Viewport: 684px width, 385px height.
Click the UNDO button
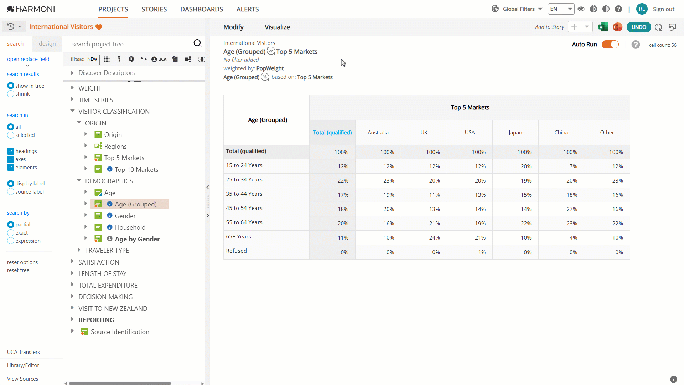(x=639, y=27)
